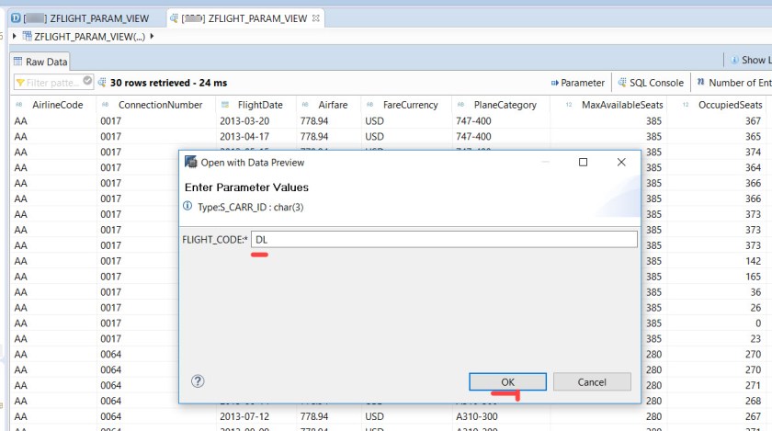
Task: Close the active ZFLIGHT_PARAM_VIEW tab
Action: [x=316, y=18]
